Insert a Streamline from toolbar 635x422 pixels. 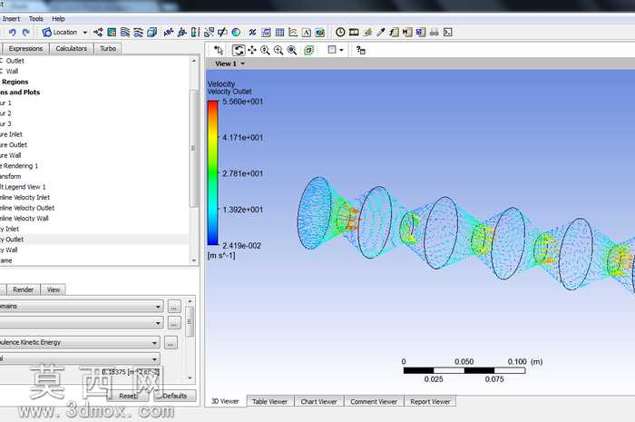[125, 32]
